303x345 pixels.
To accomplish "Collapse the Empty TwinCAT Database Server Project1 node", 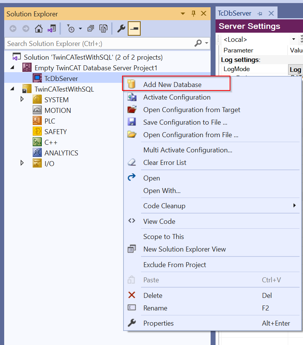I will click(x=13, y=68).
